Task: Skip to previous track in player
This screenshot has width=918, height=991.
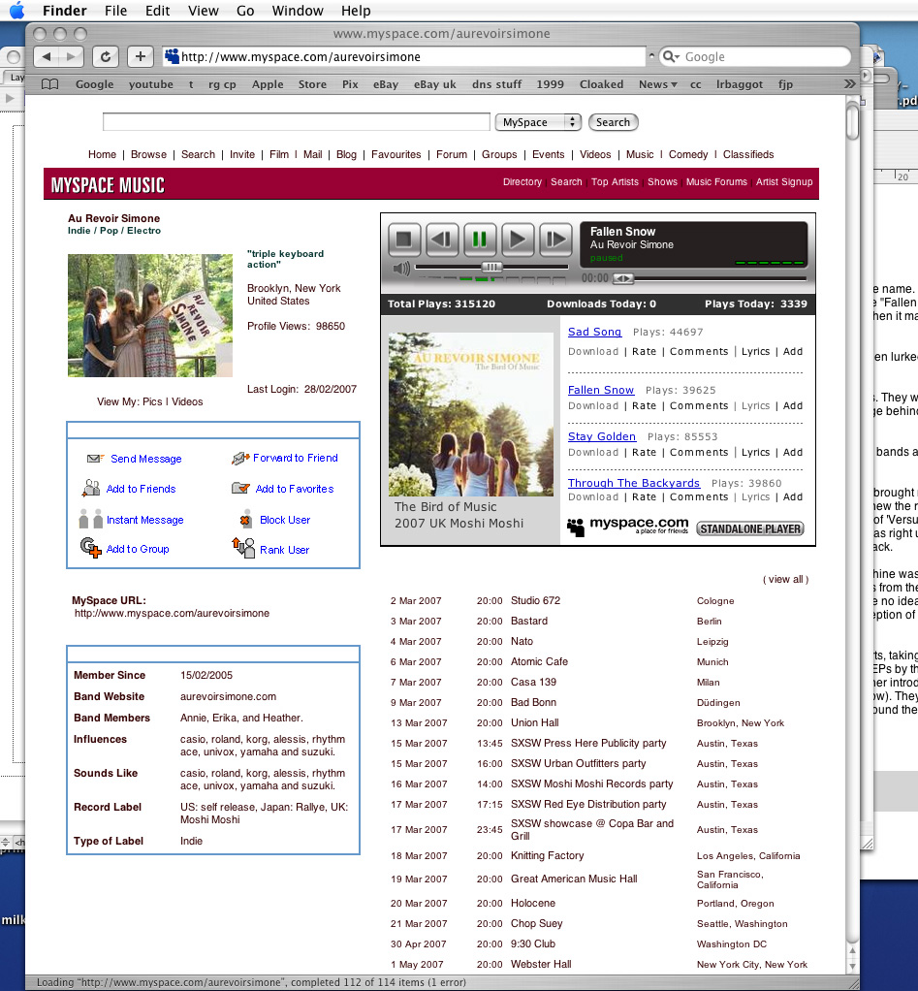Action: click(x=442, y=239)
